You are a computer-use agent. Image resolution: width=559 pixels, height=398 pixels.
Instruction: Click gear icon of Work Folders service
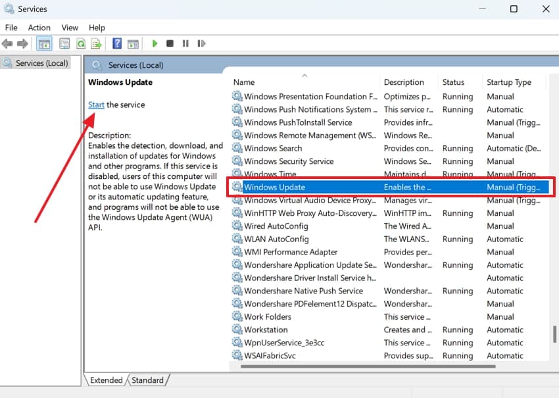237,316
